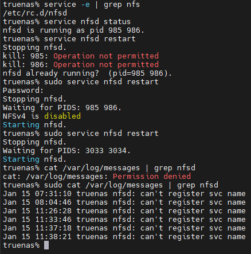251x254 pixels.
Task: Click the second cyan 'Starting' word
Action: (x=21, y=159)
